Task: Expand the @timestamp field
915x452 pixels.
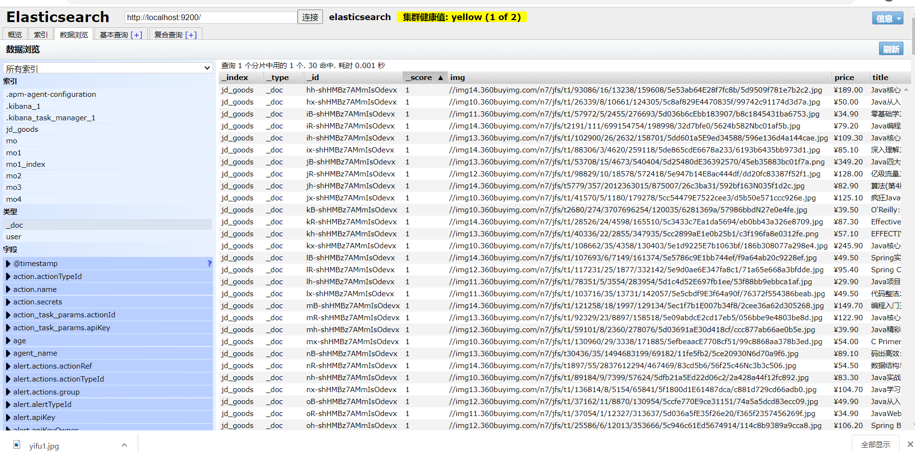Action: (x=8, y=264)
